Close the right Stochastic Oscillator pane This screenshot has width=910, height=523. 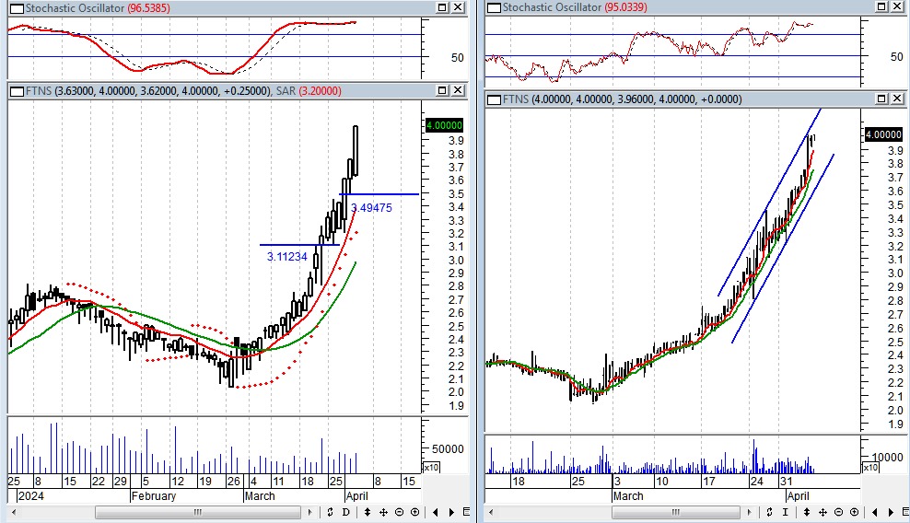pyautogui.click(x=897, y=7)
